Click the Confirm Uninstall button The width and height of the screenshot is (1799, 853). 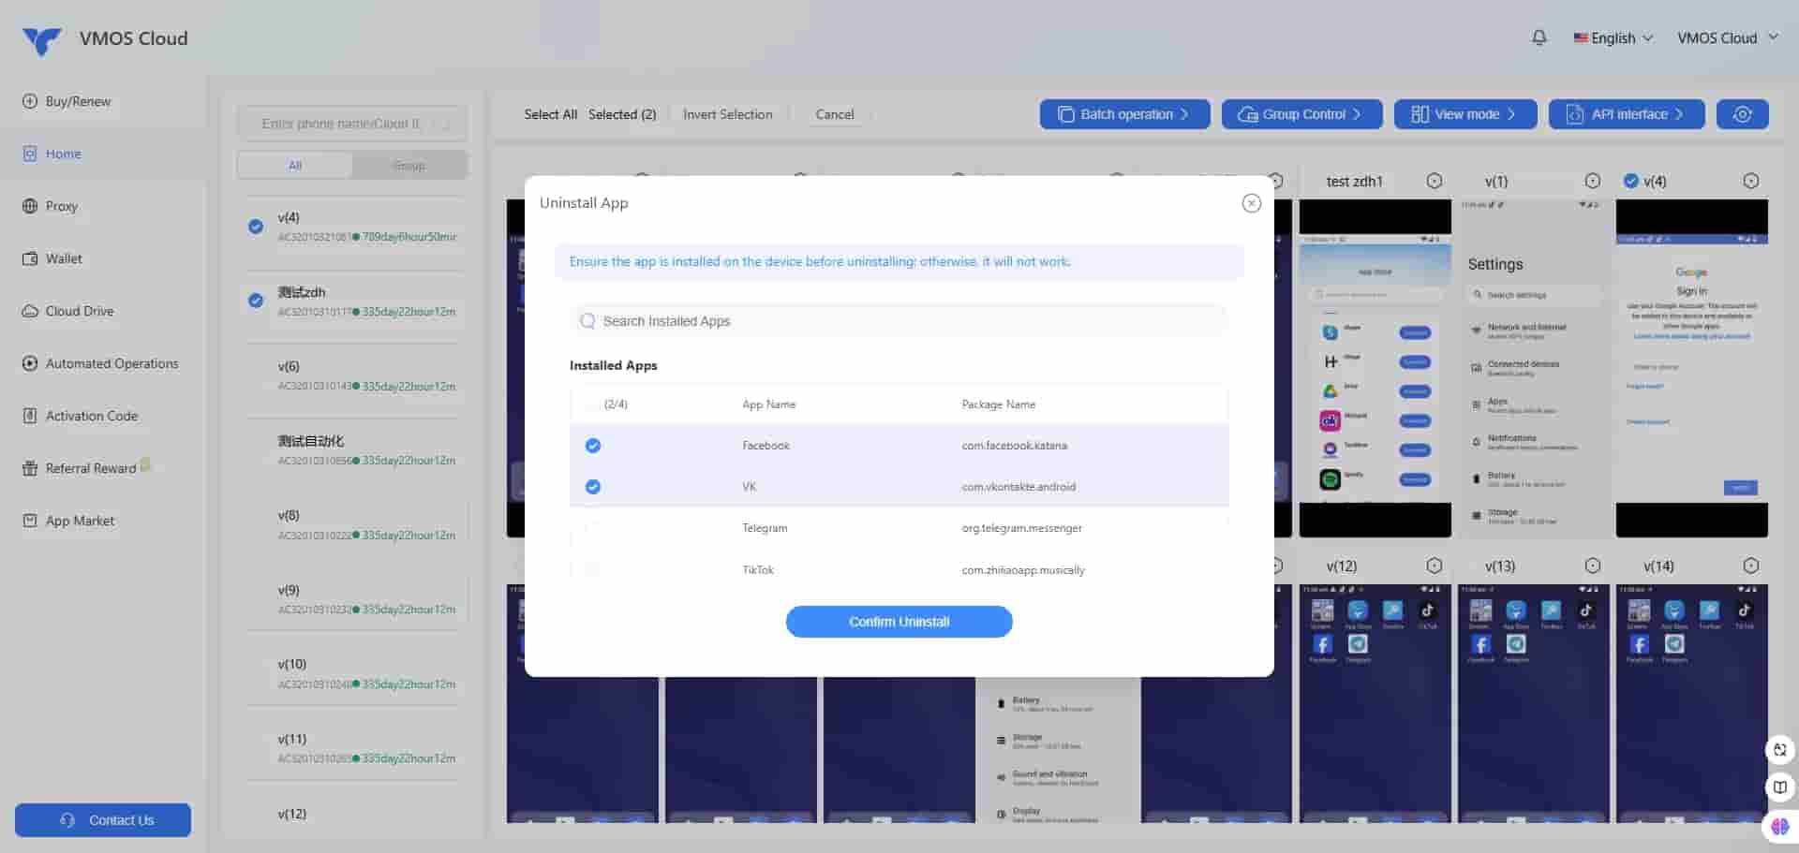[899, 622]
